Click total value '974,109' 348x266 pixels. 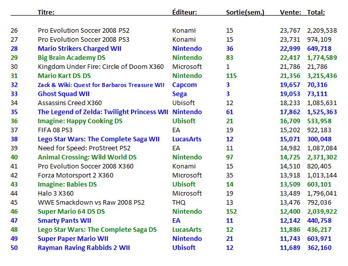(319, 40)
